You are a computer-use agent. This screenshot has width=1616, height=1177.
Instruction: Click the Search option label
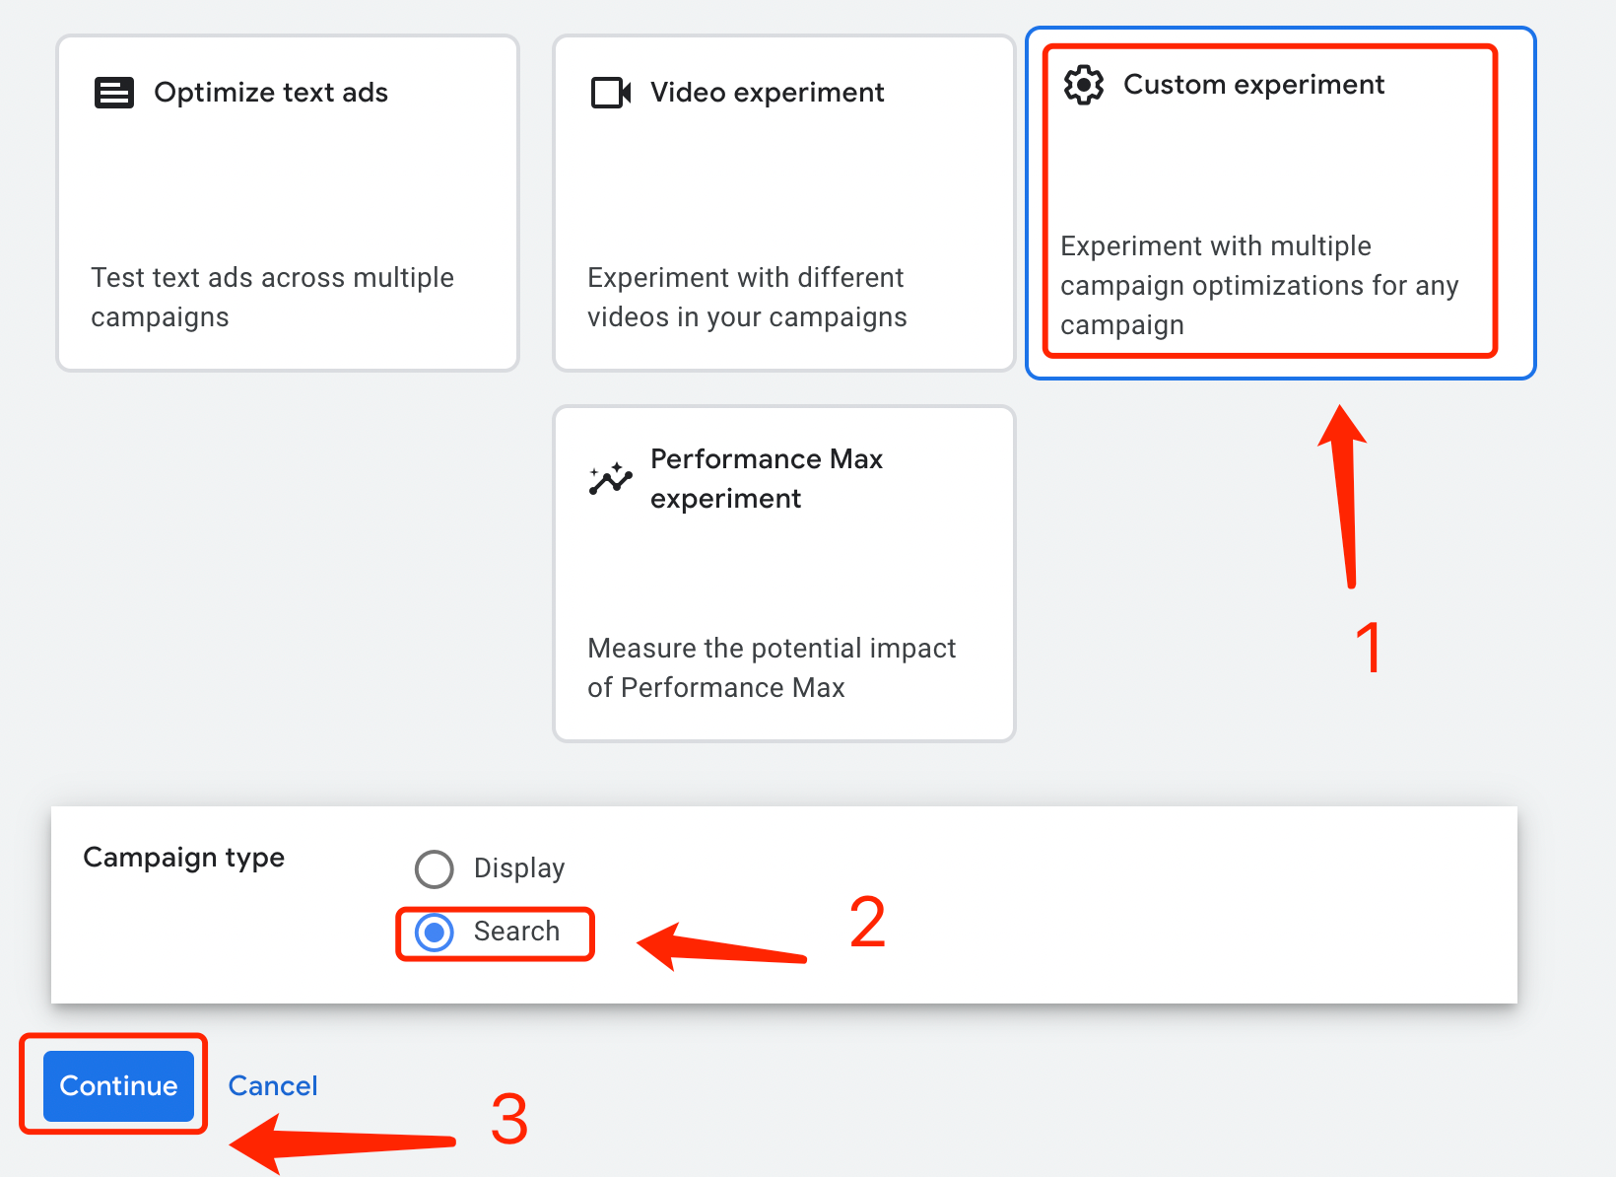pyautogui.click(x=516, y=932)
